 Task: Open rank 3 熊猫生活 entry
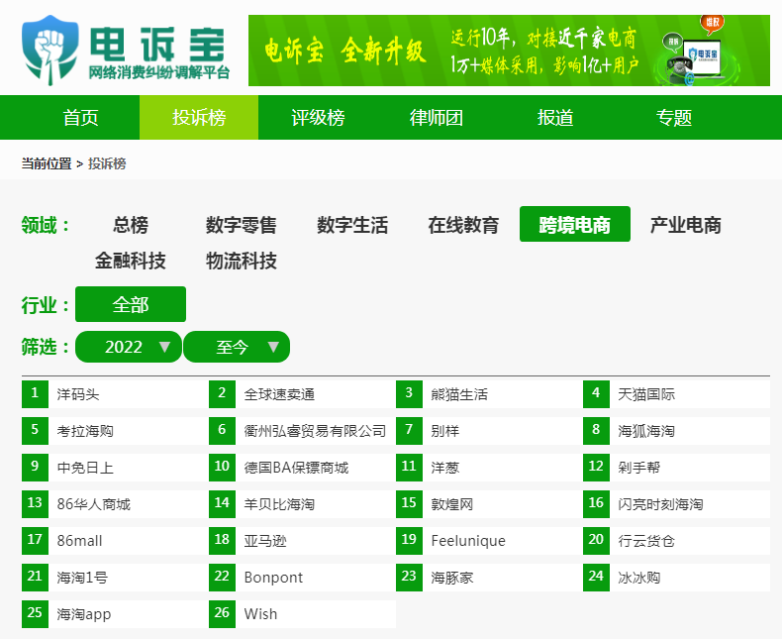[x=489, y=394]
